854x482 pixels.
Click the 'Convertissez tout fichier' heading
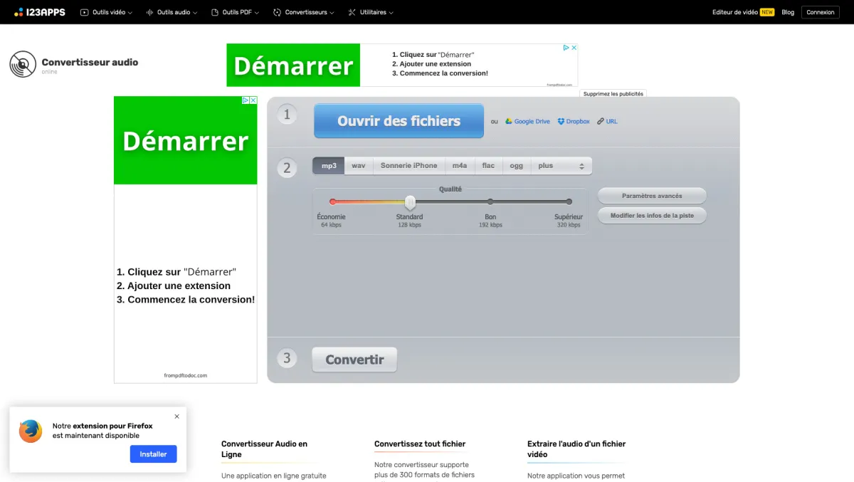click(420, 444)
